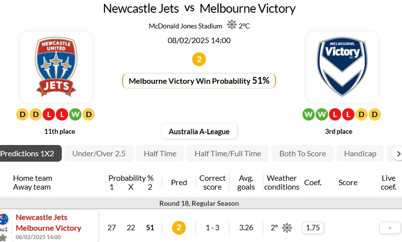This screenshot has height=242, width=402.
Task: Click the Australia A-League button
Action: pos(199,132)
